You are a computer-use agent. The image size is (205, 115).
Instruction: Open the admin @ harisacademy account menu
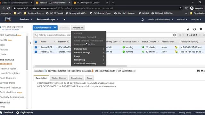(x=160, y=19)
